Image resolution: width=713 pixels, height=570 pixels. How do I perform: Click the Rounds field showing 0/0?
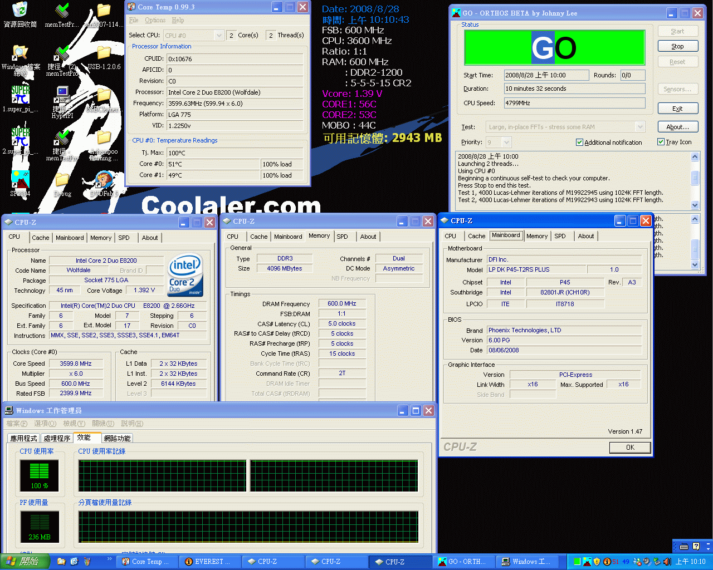click(x=633, y=75)
